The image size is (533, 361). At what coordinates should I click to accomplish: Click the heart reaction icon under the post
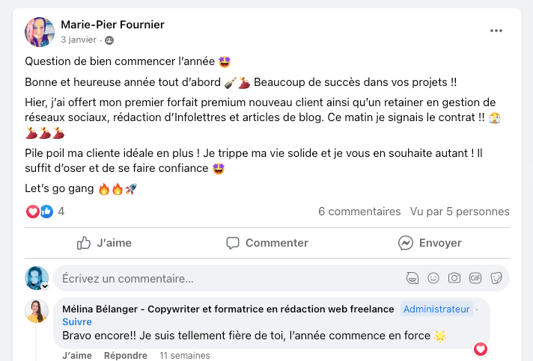point(33,212)
